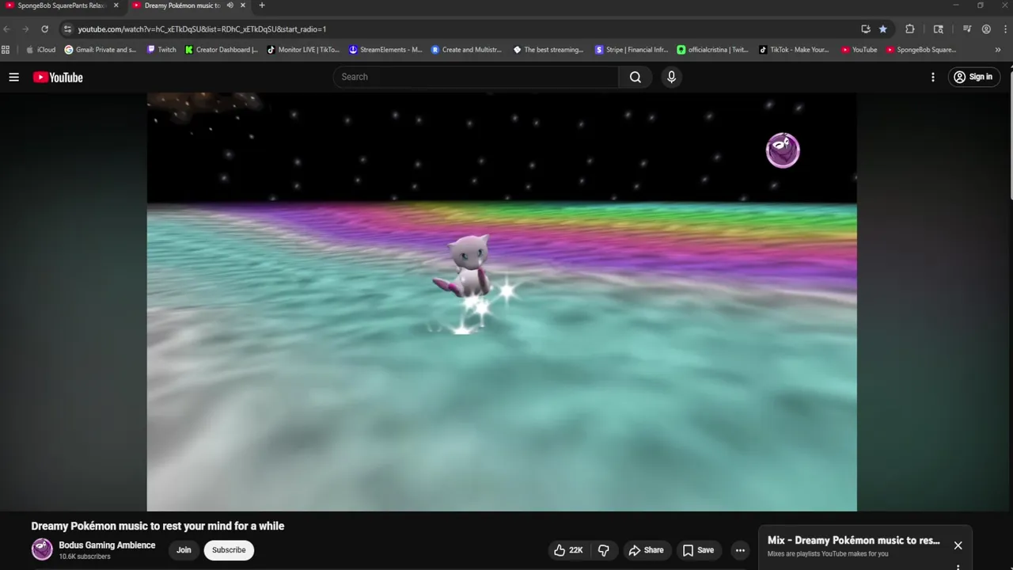Toggle the bookmark star for this page
Image resolution: width=1013 pixels, height=570 pixels.
(883, 29)
